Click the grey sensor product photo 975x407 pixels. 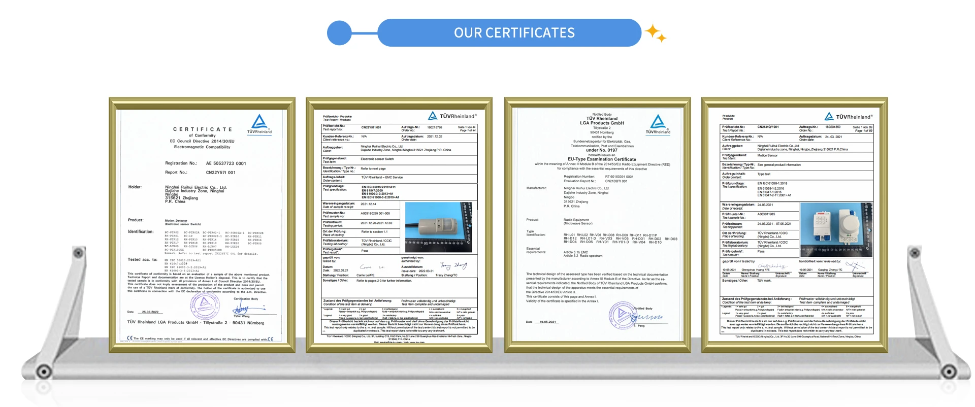pyautogui.click(x=438, y=226)
